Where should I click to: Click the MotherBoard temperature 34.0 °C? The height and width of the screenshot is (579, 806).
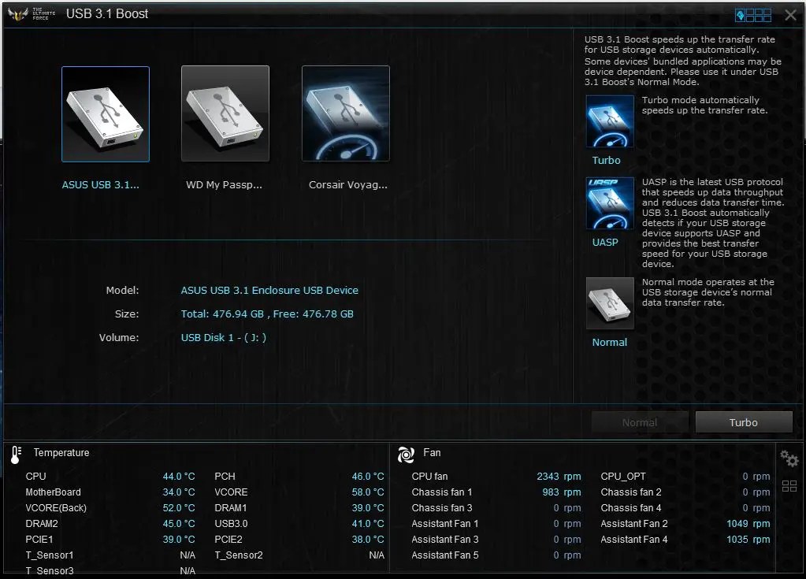click(179, 492)
